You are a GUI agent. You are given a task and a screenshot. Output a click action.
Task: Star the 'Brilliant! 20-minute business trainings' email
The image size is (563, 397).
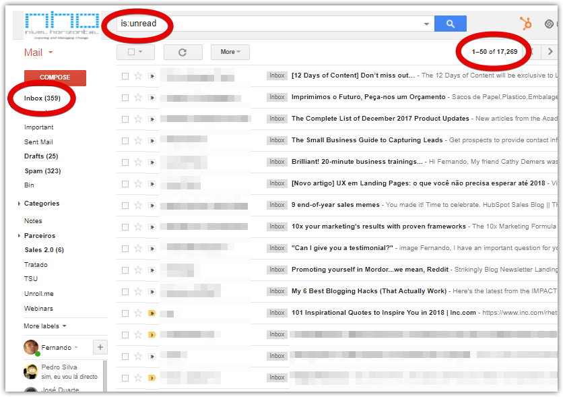click(138, 162)
